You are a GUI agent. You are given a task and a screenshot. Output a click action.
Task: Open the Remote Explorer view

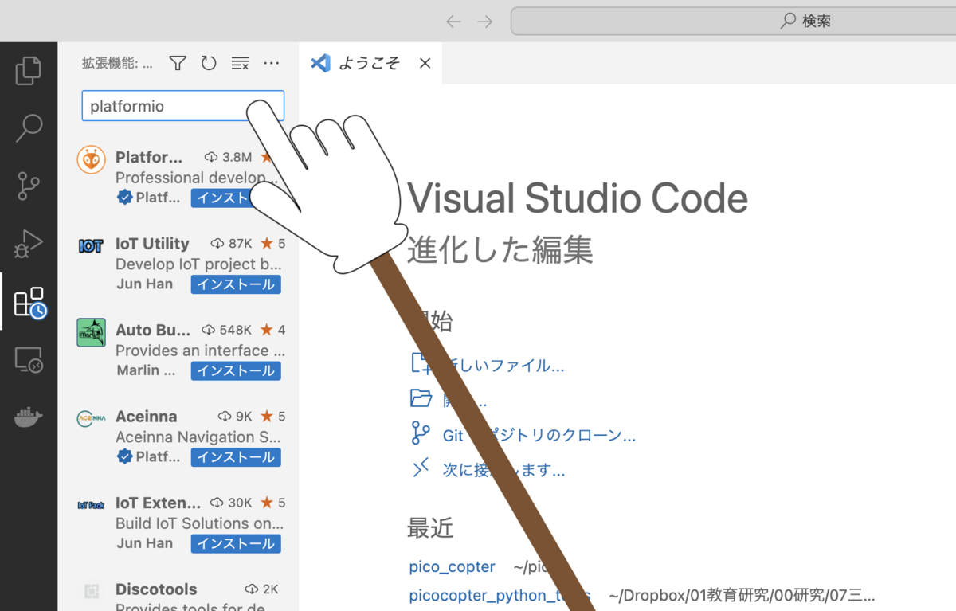click(x=29, y=359)
